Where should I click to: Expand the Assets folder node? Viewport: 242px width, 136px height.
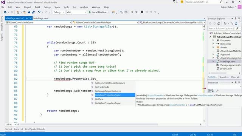click(213, 47)
